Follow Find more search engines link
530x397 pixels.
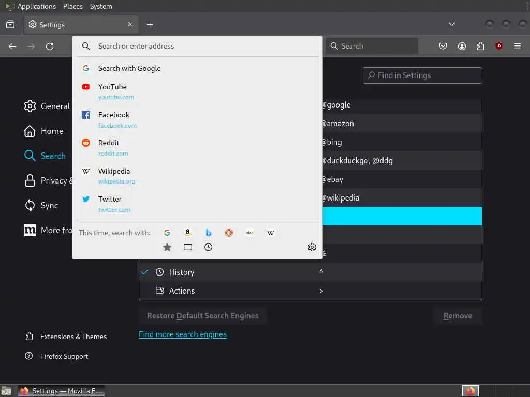(x=183, y=334)
